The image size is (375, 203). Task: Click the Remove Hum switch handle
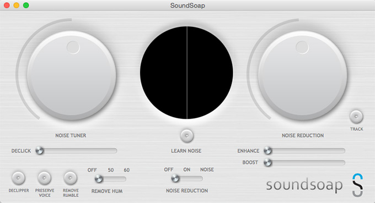coord(99,179)
